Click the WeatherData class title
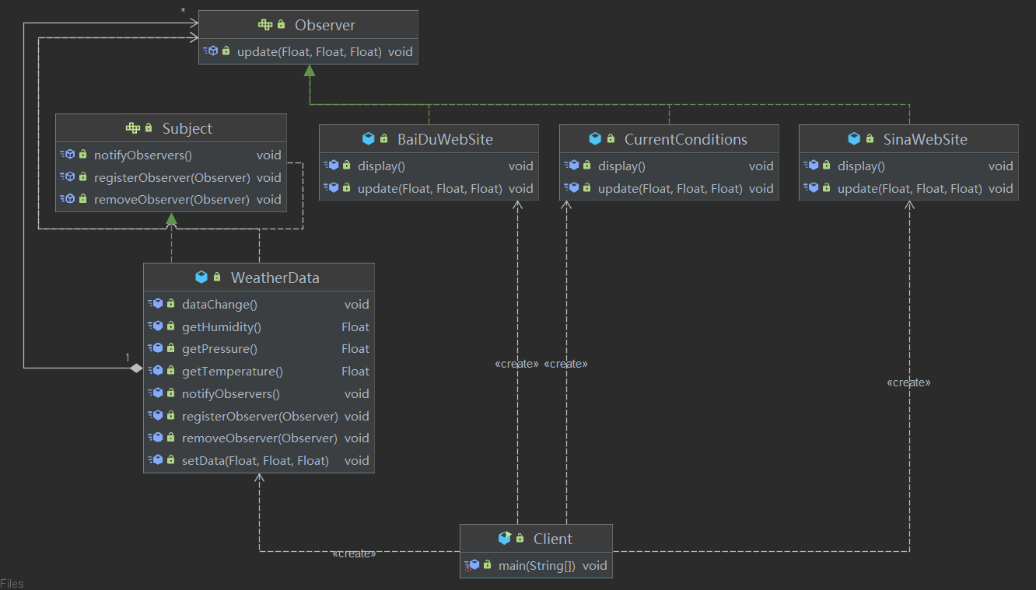This screenshot has width=1036, height=590. click(275, 278)
